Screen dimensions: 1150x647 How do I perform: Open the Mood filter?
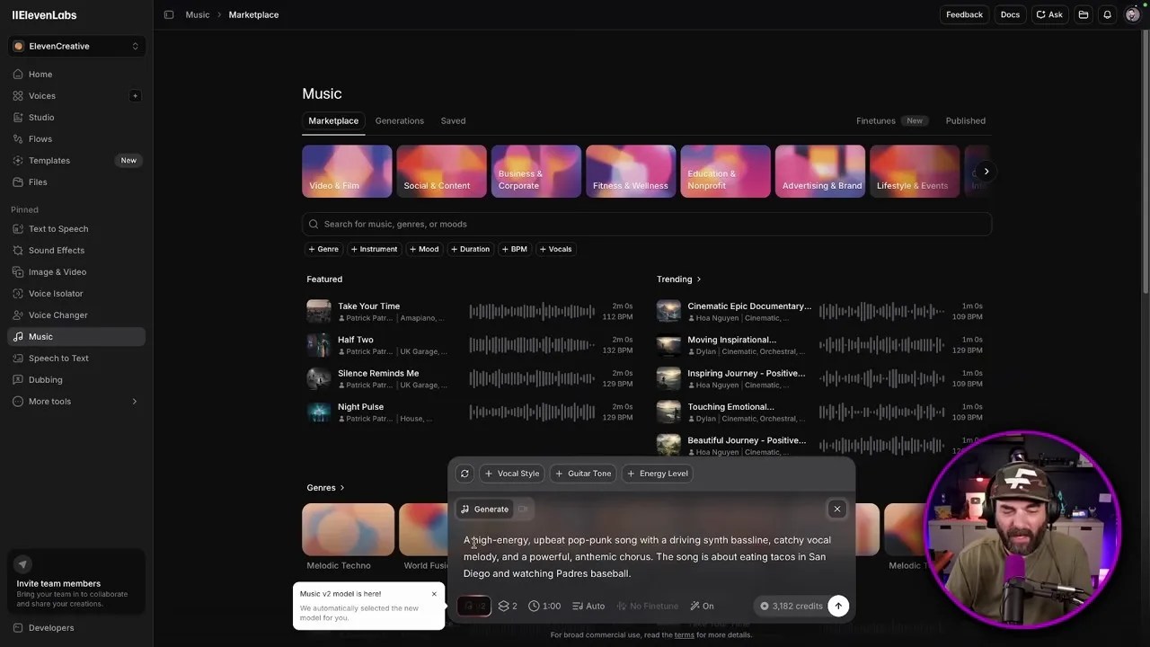424,249
